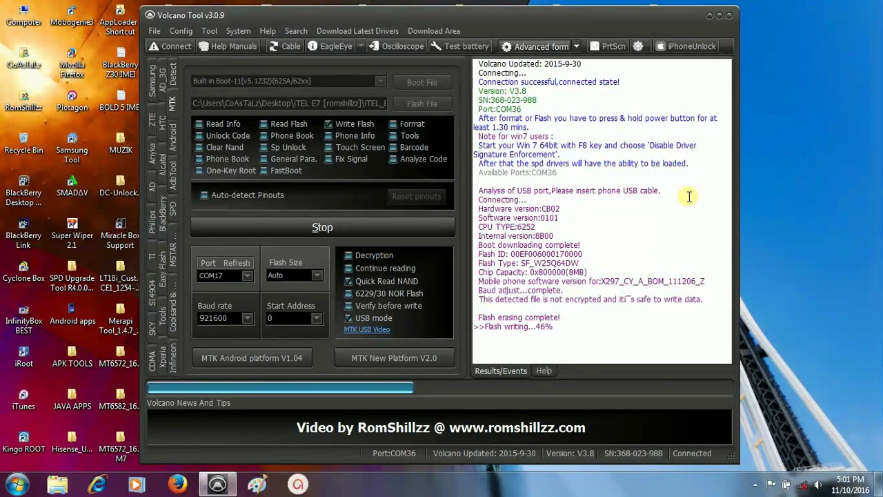The height and width of the screenshot is (497, 883).
Task: Launch the Oscilloscope tool
Action: [x=397, y=46]
